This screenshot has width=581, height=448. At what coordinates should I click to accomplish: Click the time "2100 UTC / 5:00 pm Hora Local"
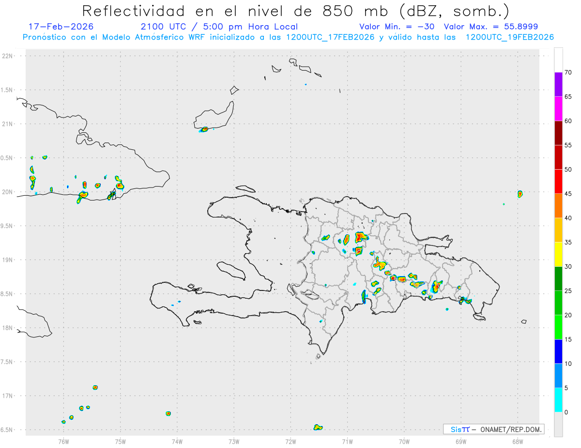pyautogui.click(x=219, y=27)
